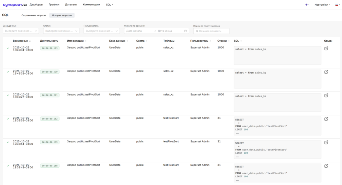Focus the query text search field
This screenshot has width=342, height=185.
(x=211, y=31)
